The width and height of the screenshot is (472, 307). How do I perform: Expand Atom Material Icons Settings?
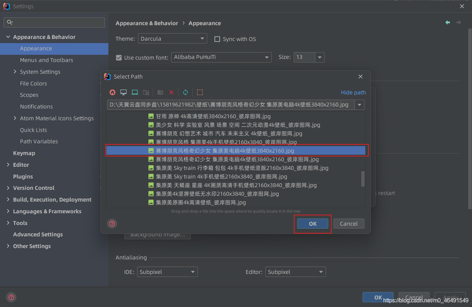pos(15,118)
